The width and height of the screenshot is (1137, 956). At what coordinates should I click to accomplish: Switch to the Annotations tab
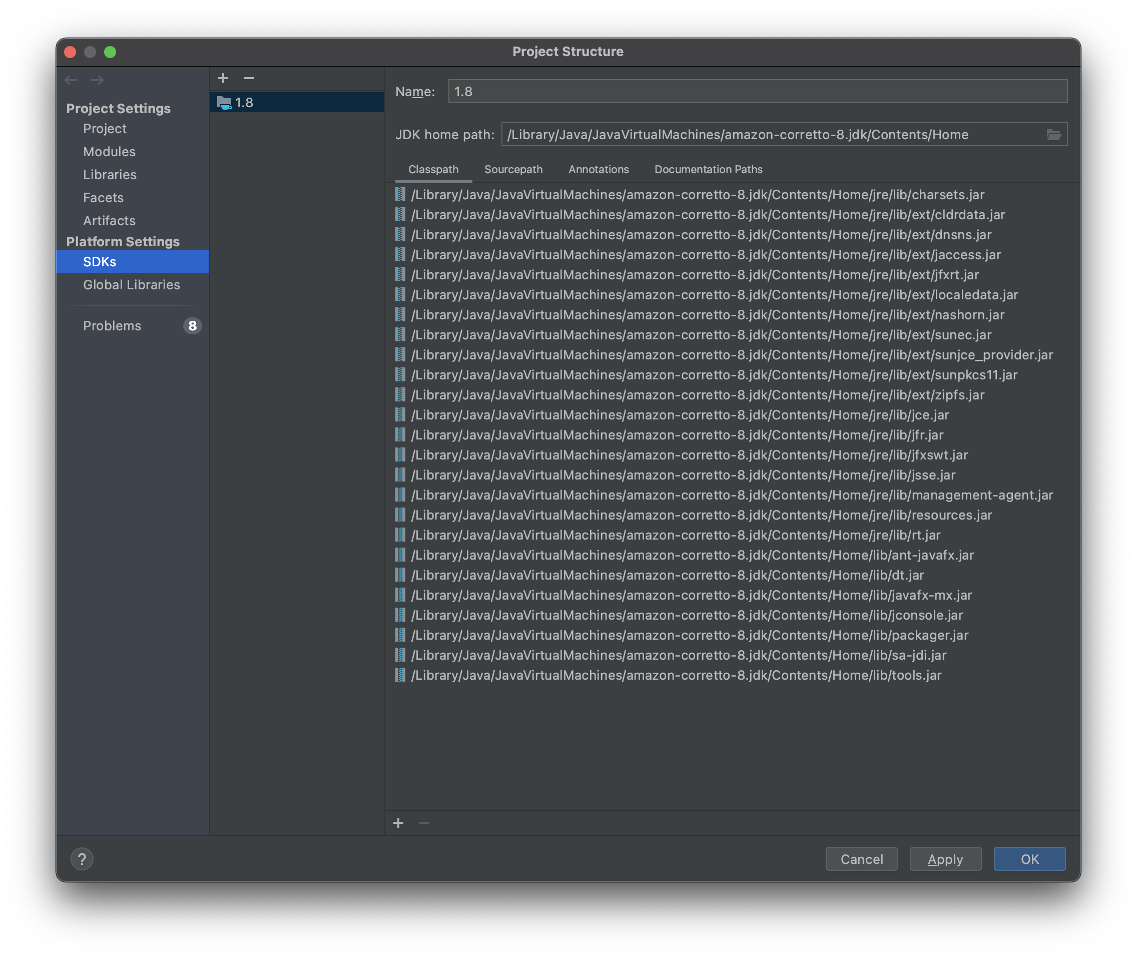[599, 169]
